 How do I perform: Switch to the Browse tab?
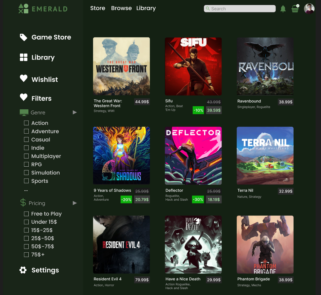point(121,8)
